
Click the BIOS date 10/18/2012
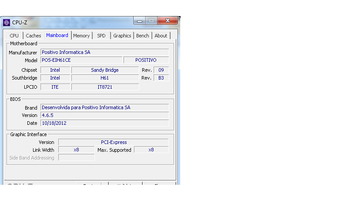coord(104,123)
